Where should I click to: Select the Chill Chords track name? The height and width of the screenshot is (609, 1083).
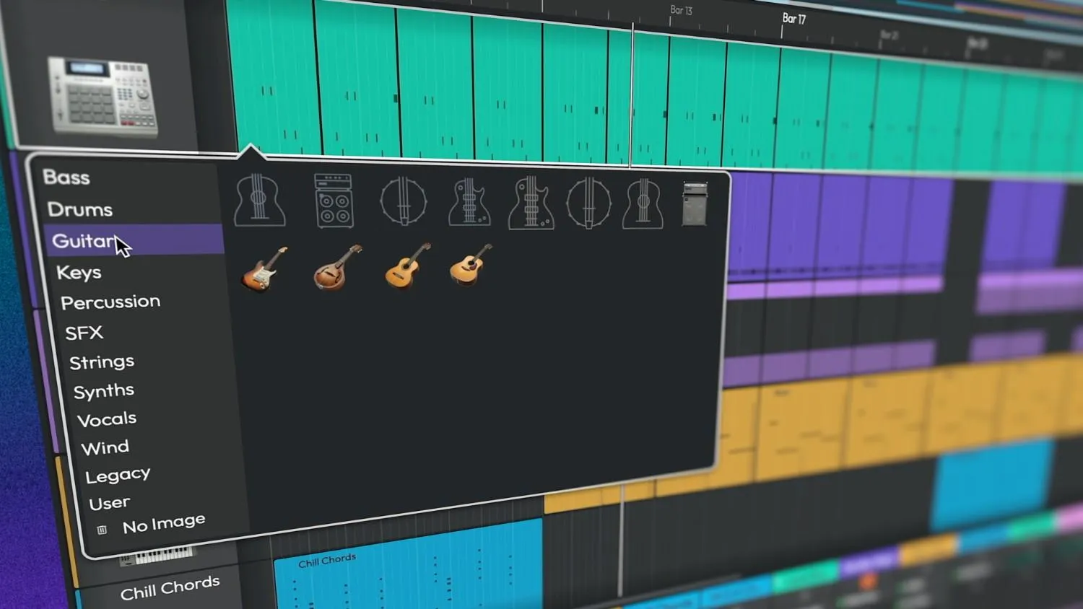170,587
